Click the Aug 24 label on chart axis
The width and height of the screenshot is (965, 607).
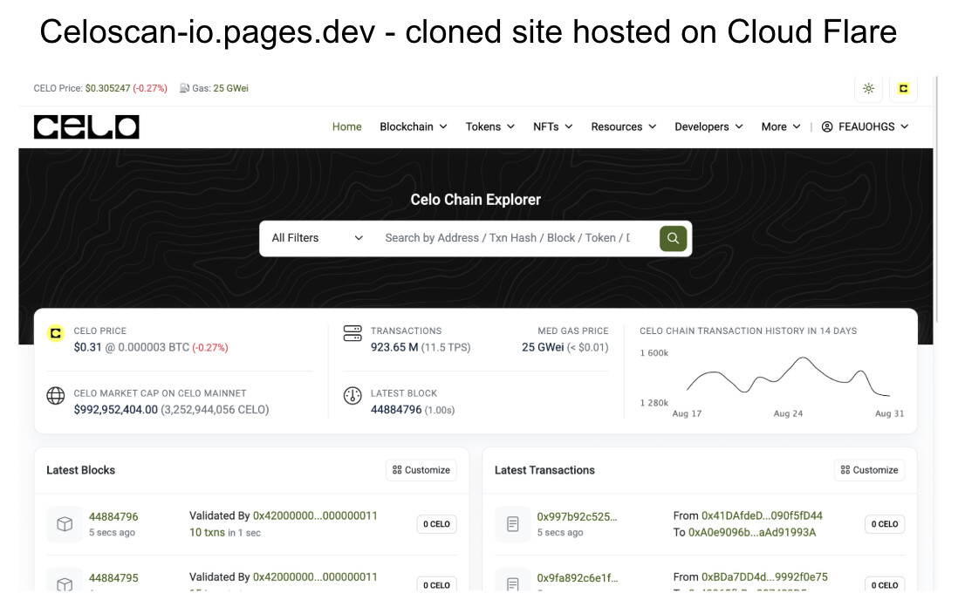pyautogui.click(x=788, y=413)
